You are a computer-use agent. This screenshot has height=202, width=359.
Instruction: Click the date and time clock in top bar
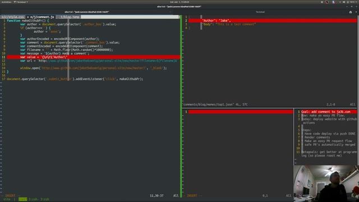(x=179, y=2)
